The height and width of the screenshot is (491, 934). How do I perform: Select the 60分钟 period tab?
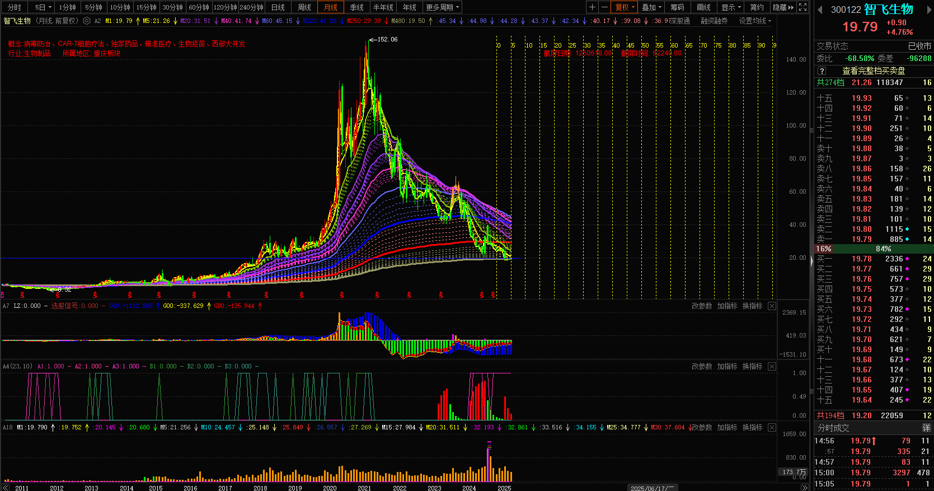click(x=199, y=7)
